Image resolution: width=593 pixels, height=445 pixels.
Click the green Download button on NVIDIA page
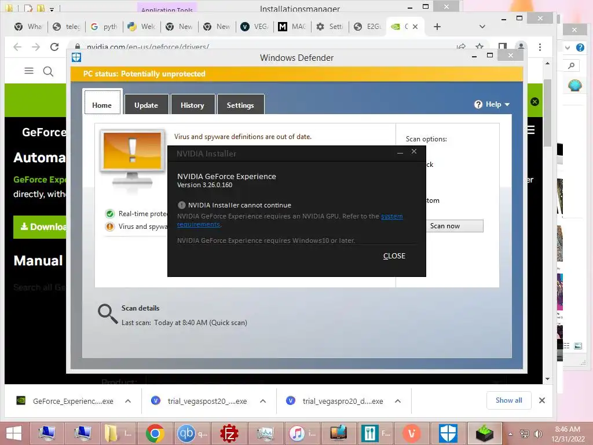[40, 227]
